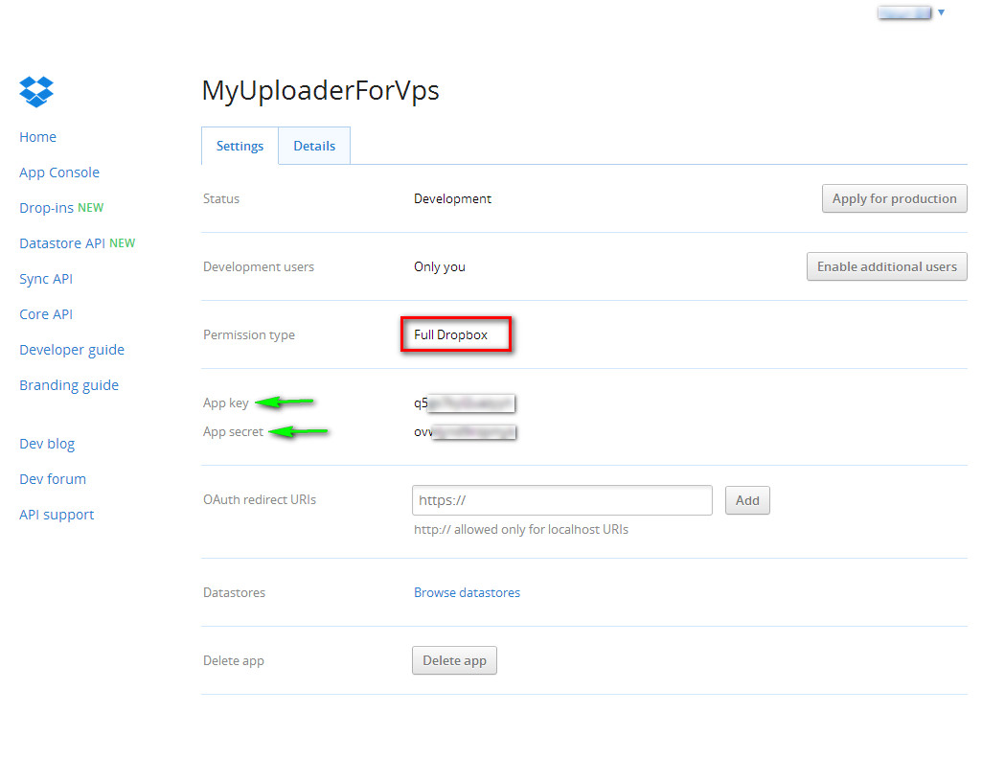This screenshot has height=759, width=1005.
Task: Focus the OAuth redirect URI field
Action: (562, 500)
